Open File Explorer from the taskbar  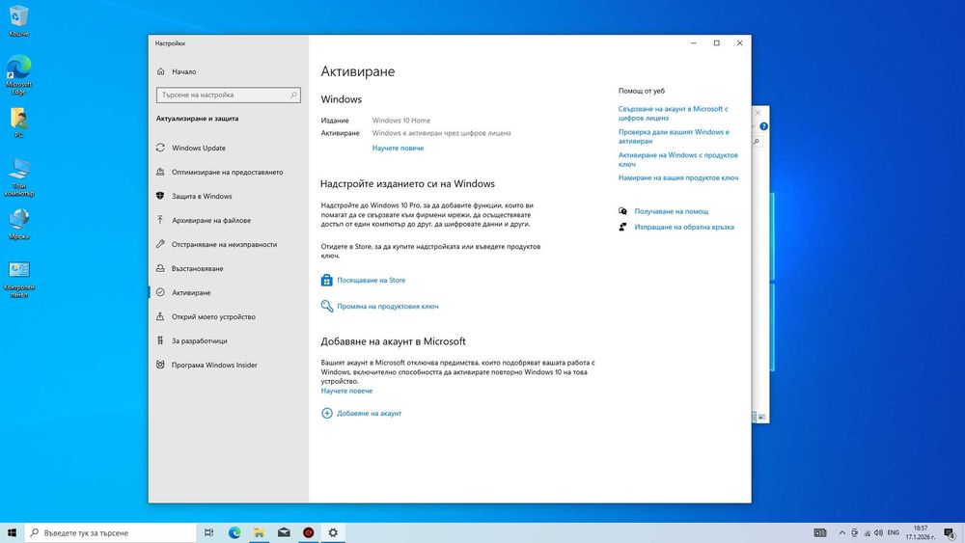[x=259, y=532]
